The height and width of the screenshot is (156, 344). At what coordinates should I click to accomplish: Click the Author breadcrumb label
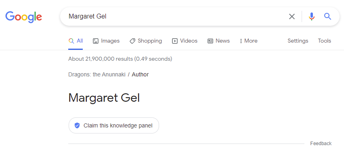[x=140, y=74]
